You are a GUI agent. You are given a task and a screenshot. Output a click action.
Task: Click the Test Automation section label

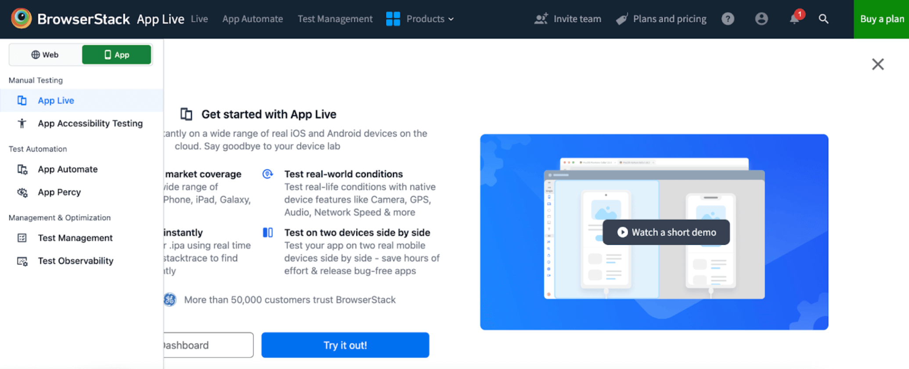(38, 149)
